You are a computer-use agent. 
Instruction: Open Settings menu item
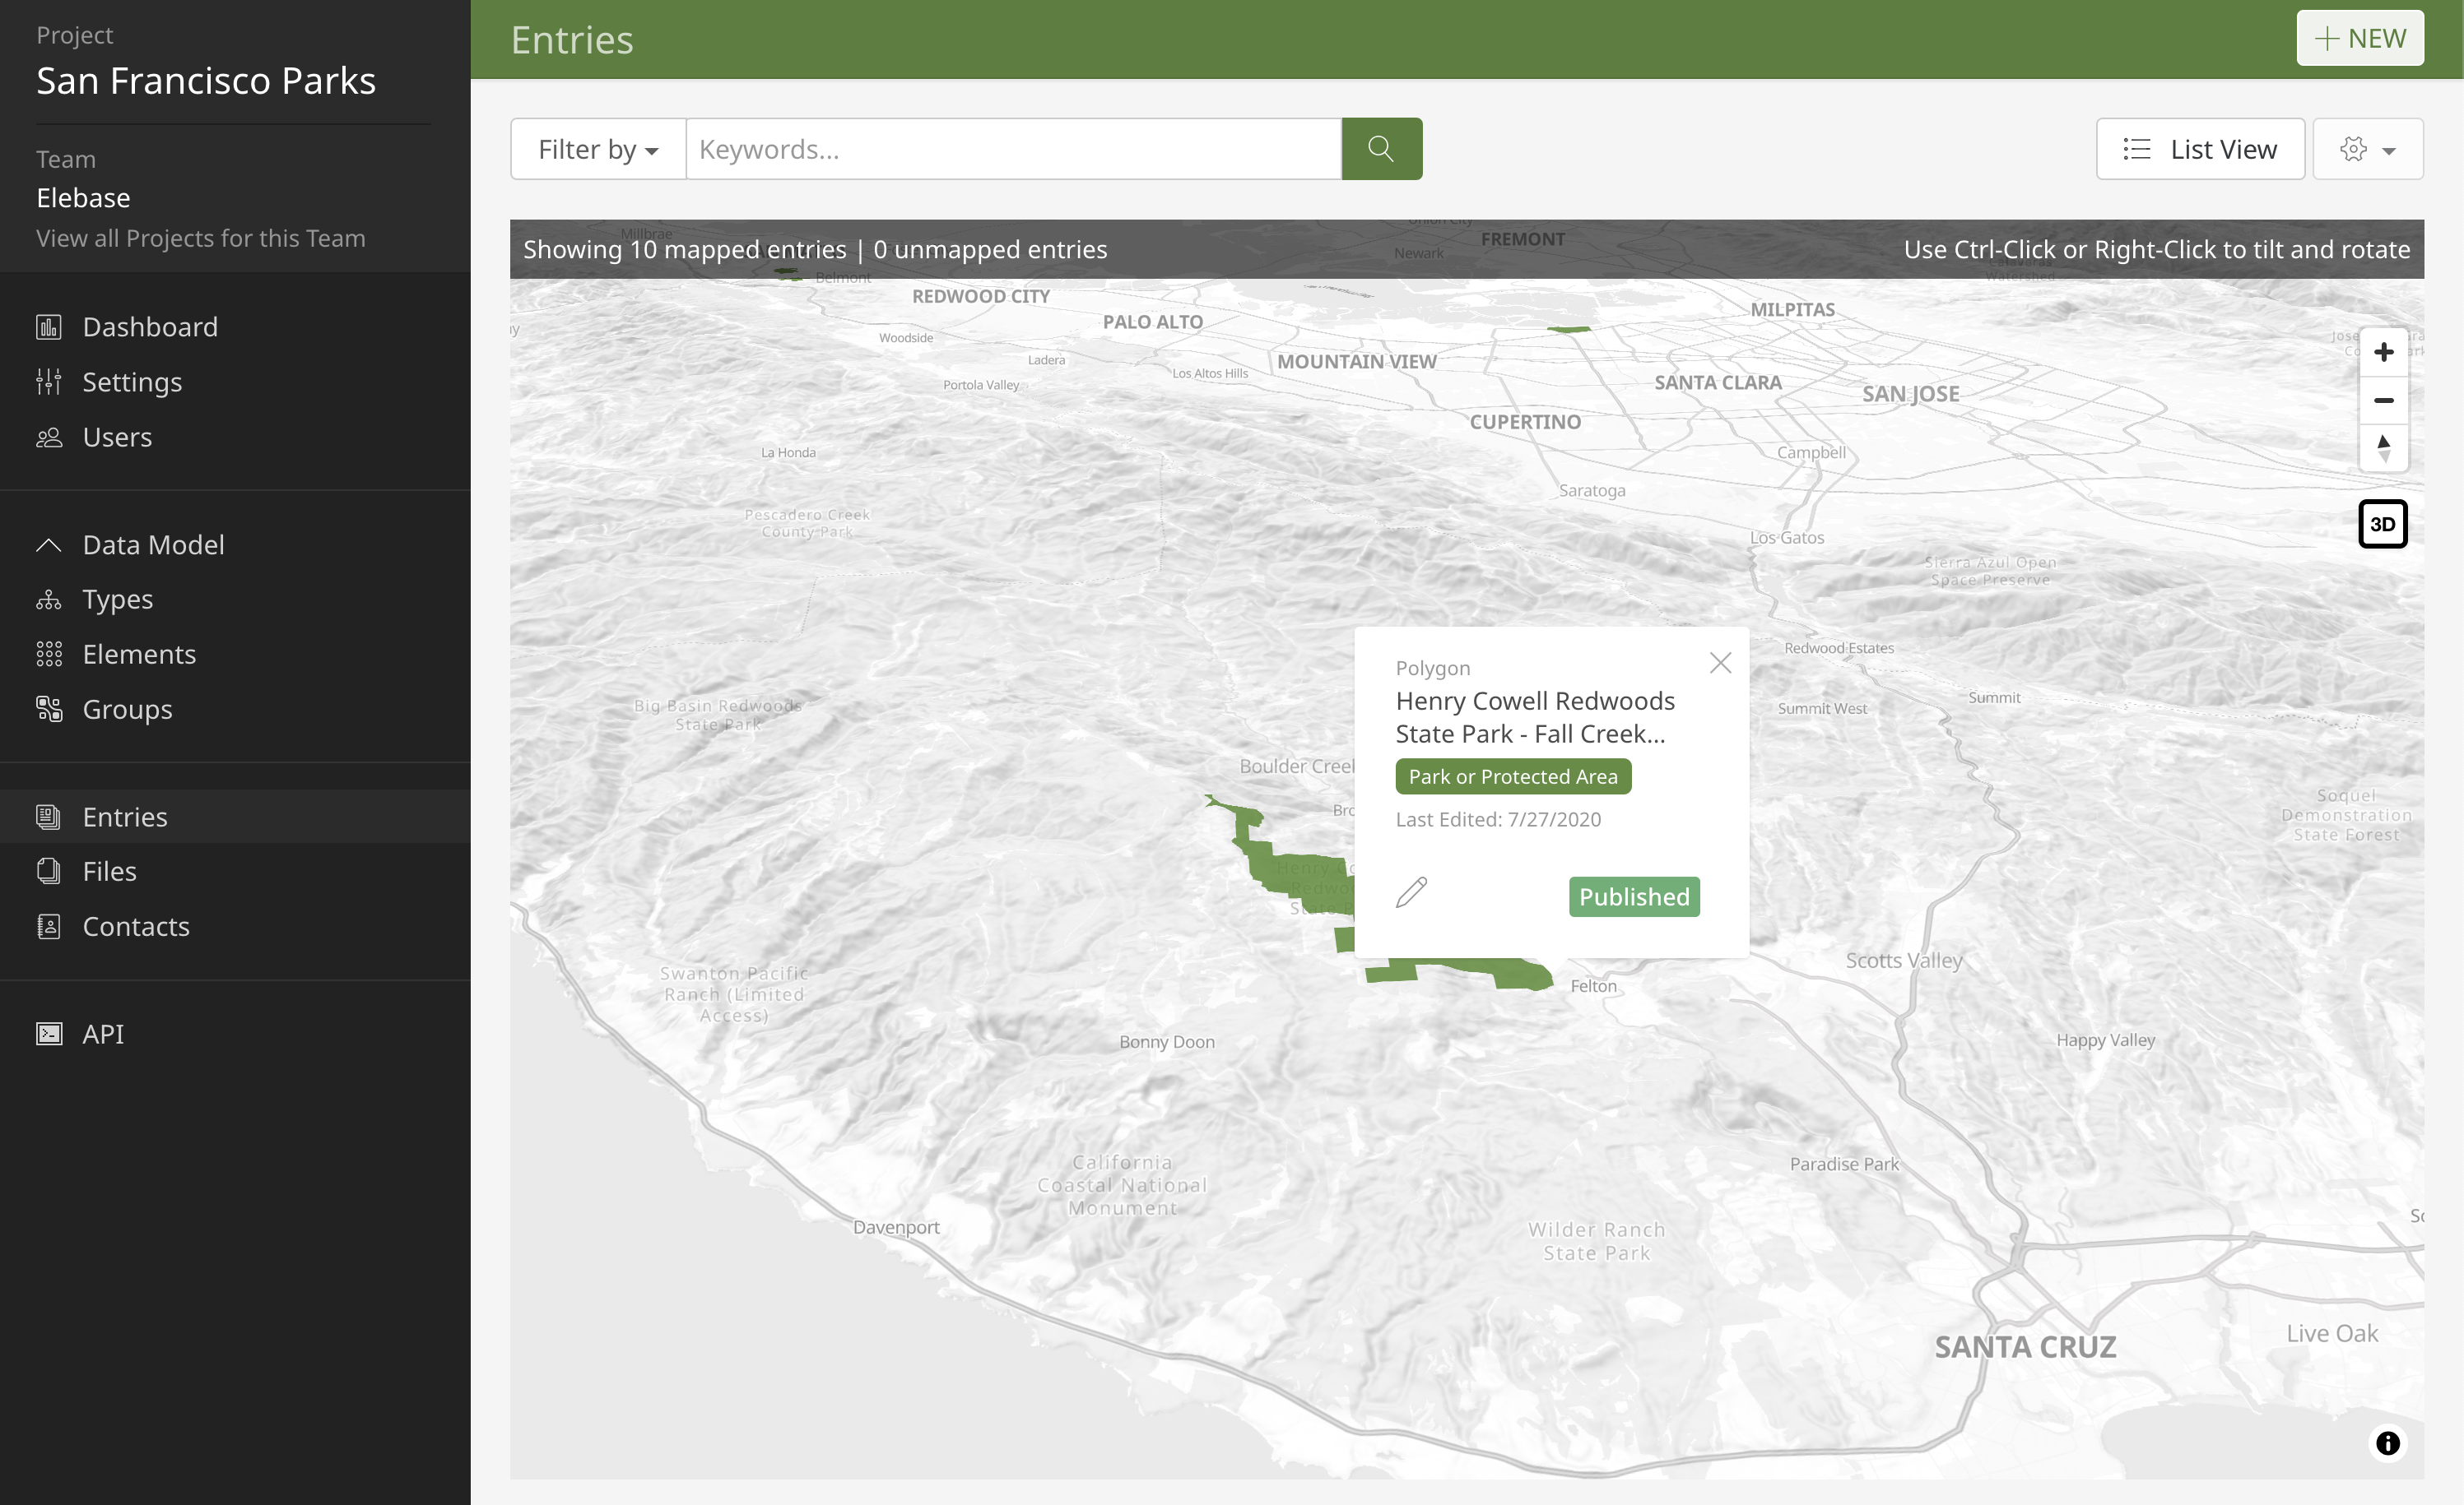(x=132, y=382)
